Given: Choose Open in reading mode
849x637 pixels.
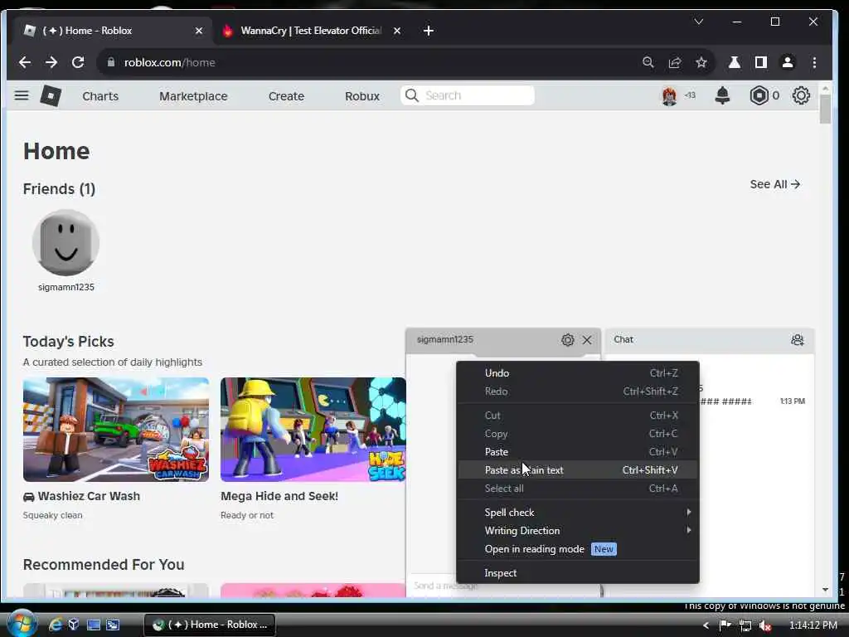Looking at the screenshot, I should tap(578, 549).
